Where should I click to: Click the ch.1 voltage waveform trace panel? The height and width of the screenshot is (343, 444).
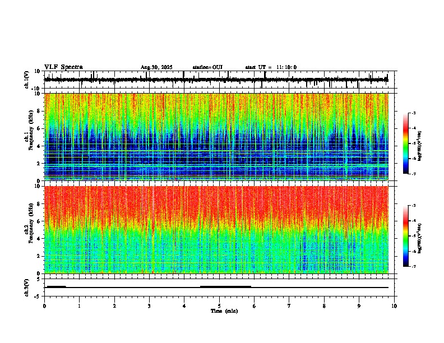coord(219,80)
